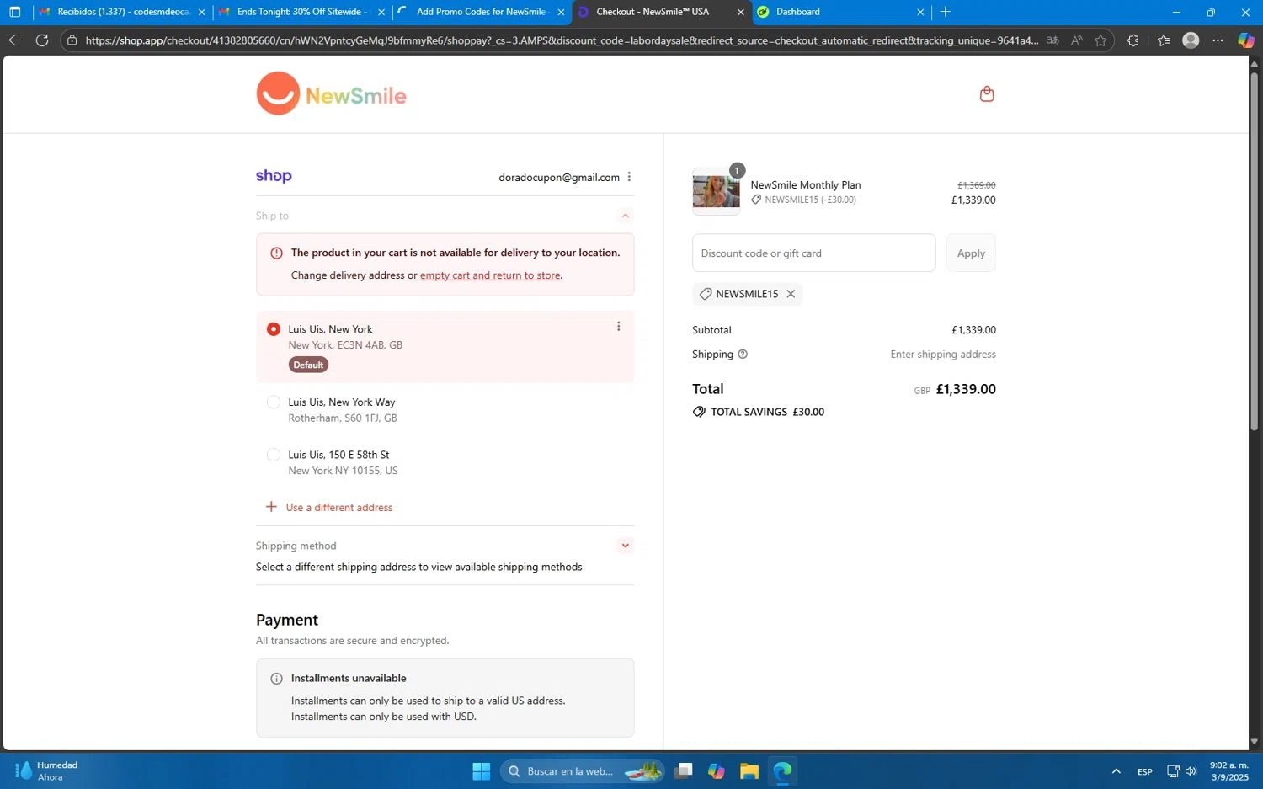Screen dimensions: 1263x789
Task: Click Microsoft Edge icon in taskbar
Action: [782, 771]
